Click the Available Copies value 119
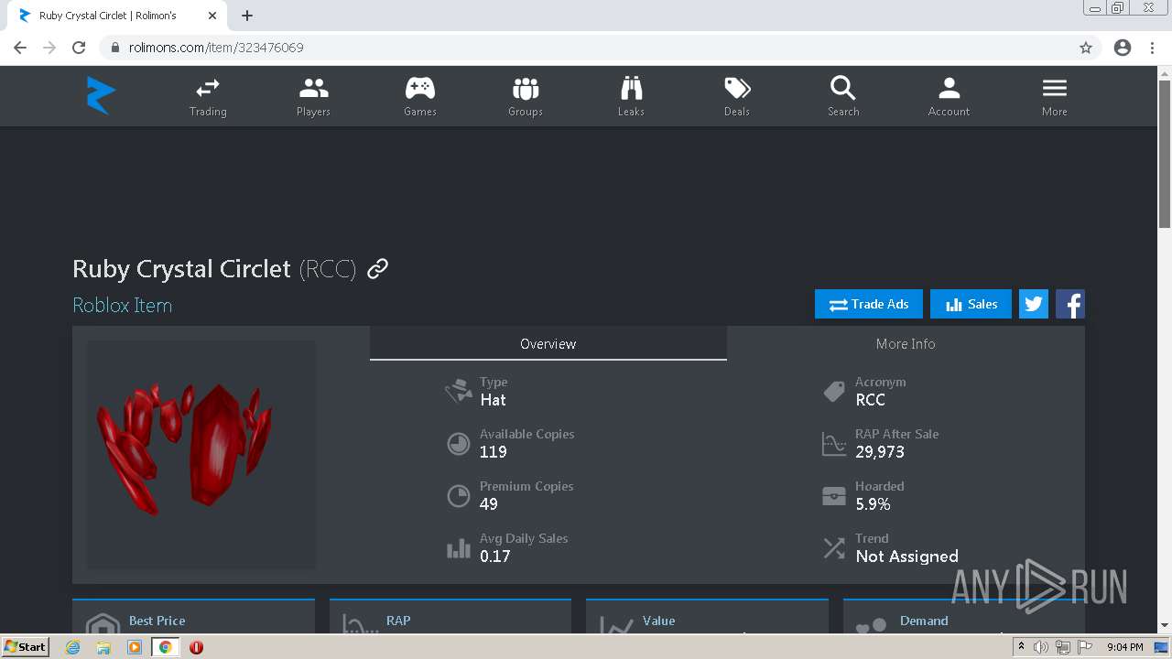This screenshot has width=1172, height=659. click(494, 452)
